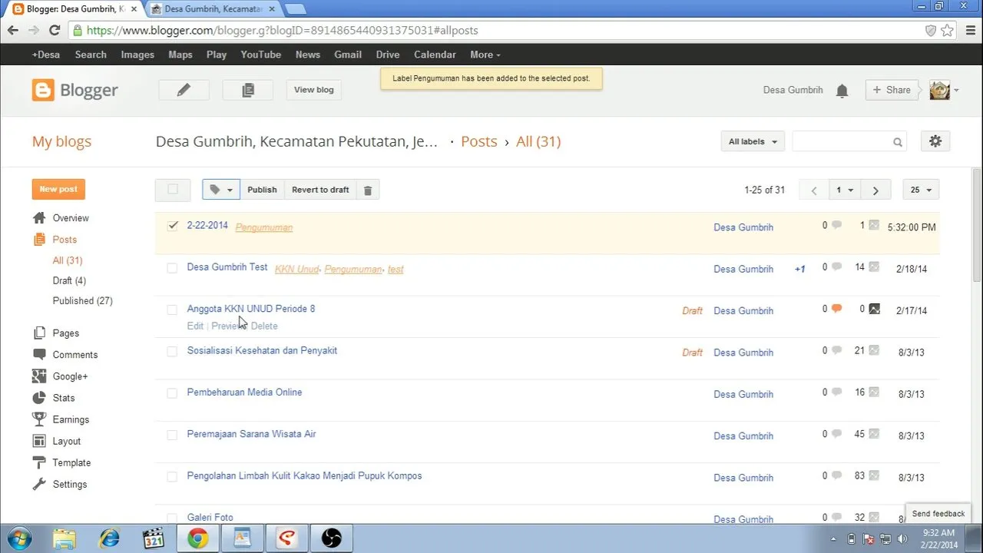This screenshot has width=983, height=553.
Task: Bookmark page with star icon
Action: (x=947, y=31)
